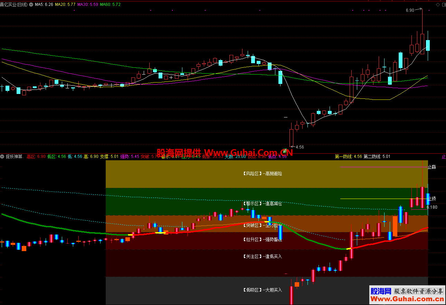Select the MA20: 5.77 indicator label

tap(65, 4)
